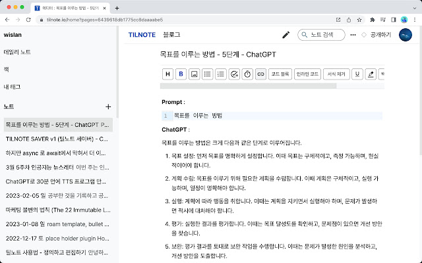The image size is (422, 263).
Task: Open the 3월 5주차 인공지능 뉴스레터 note
Action: click(x=58, y=168)
